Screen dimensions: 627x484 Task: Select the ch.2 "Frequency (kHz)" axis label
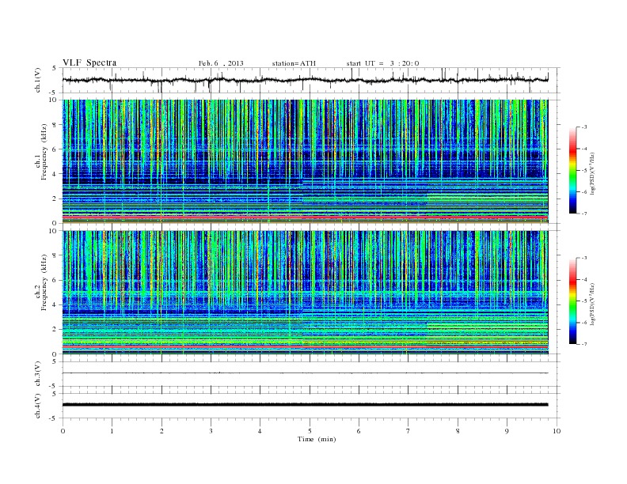[x=44, y=282]
